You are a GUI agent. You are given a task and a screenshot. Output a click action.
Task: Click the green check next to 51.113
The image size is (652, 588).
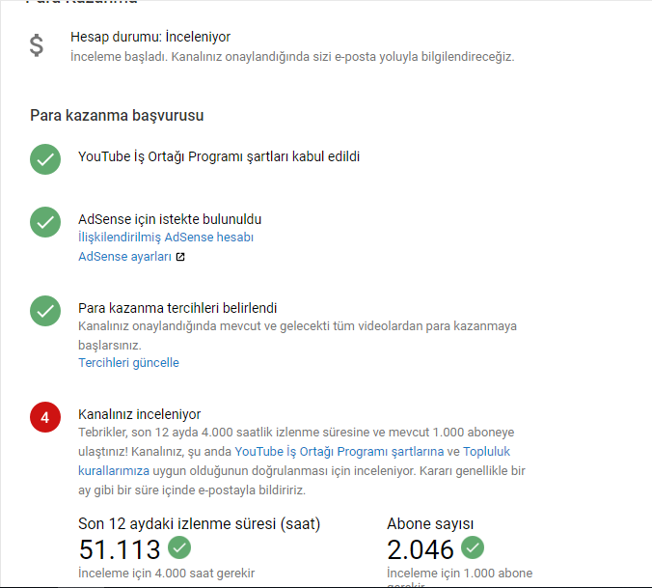[x=179, y=547]
